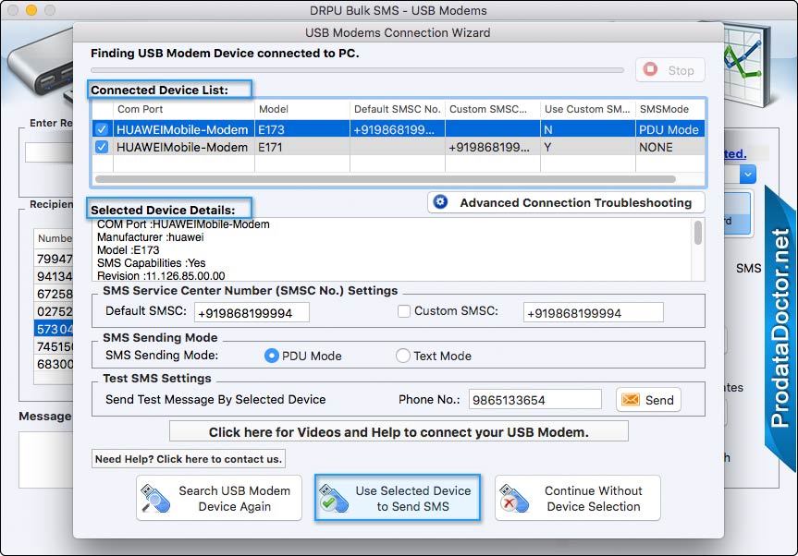Image resolution: width=798 pixels, height=556 pixels.
Task: Click the Use Custom SM... column header
Action: [x=587, y=109]
